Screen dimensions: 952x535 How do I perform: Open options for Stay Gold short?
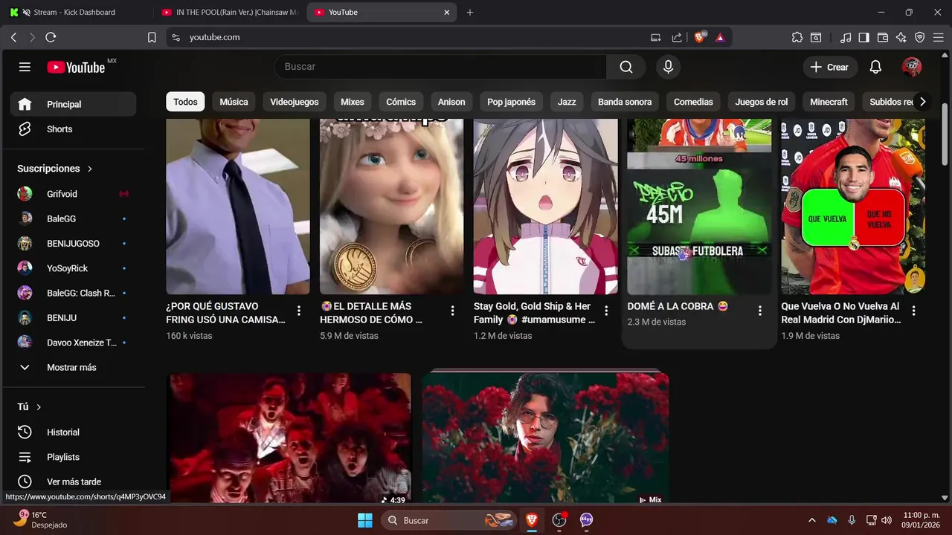pyautogui.click(x=606, y=311)
